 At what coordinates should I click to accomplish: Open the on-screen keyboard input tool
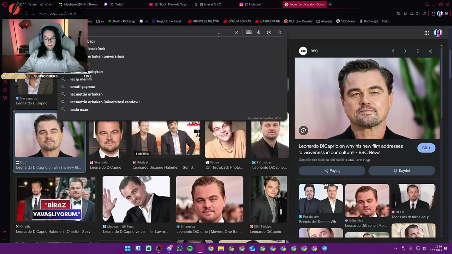[x=249, y=32]
